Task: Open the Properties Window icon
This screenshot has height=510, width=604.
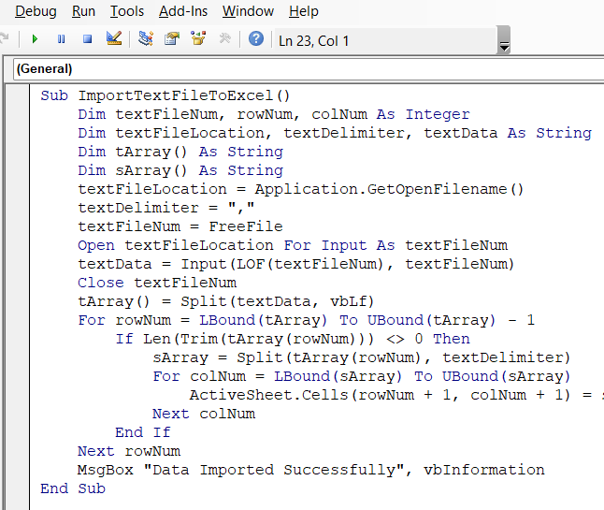Action: pyautogui.click(x=172, y=38)
